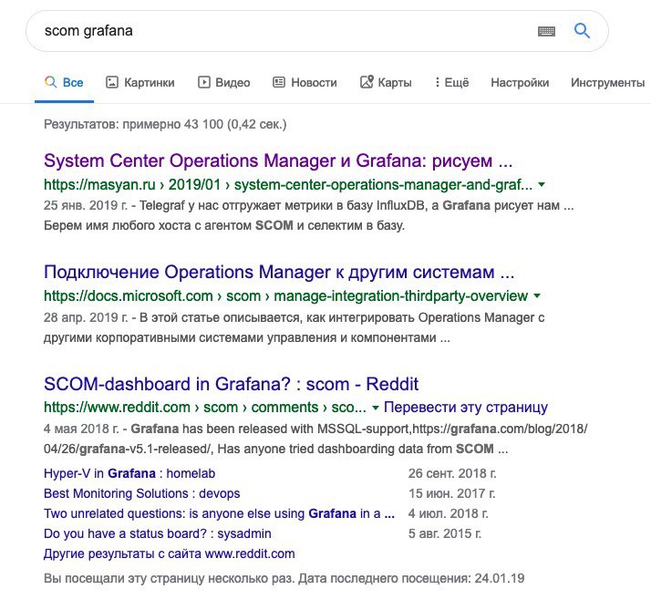Open Настройки menu
651x600 pixels.
pos(520,83)
